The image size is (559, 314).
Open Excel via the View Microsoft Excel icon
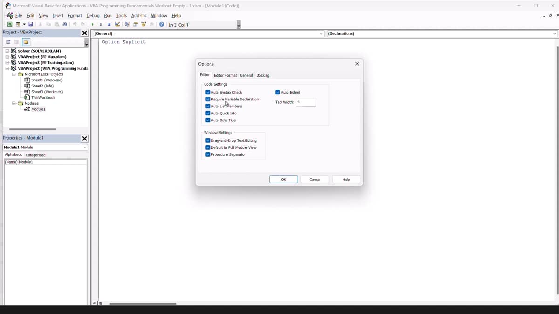[10, 24]
